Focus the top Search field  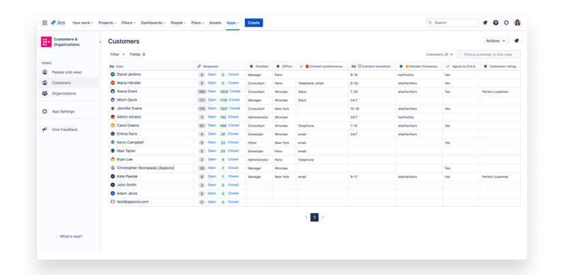(x=452, y=22)
